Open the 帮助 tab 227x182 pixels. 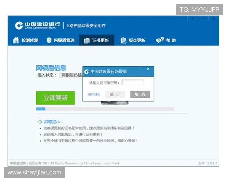166,40
